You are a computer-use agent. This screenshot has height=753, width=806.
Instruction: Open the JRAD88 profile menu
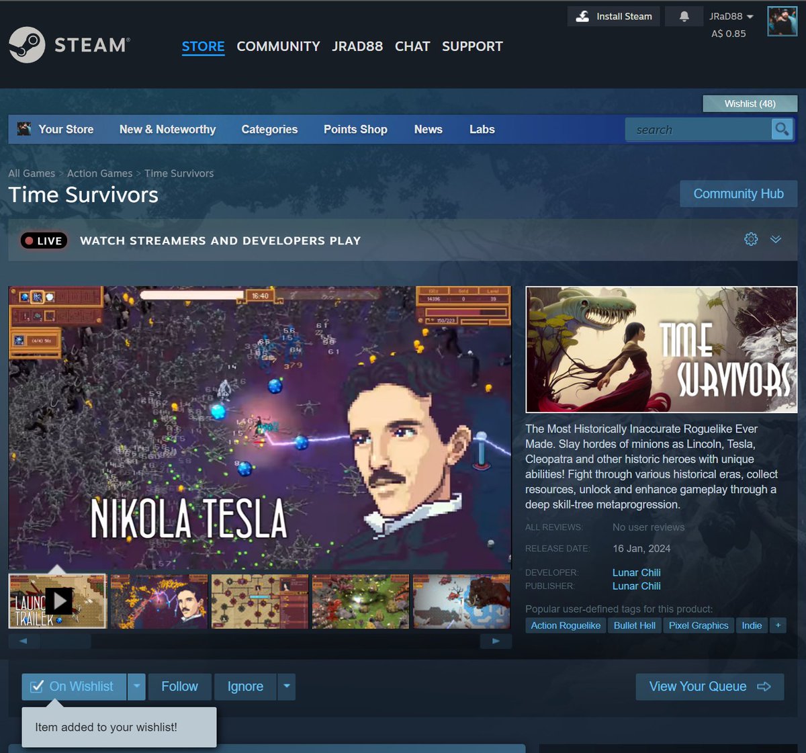[x=357, y=46]
